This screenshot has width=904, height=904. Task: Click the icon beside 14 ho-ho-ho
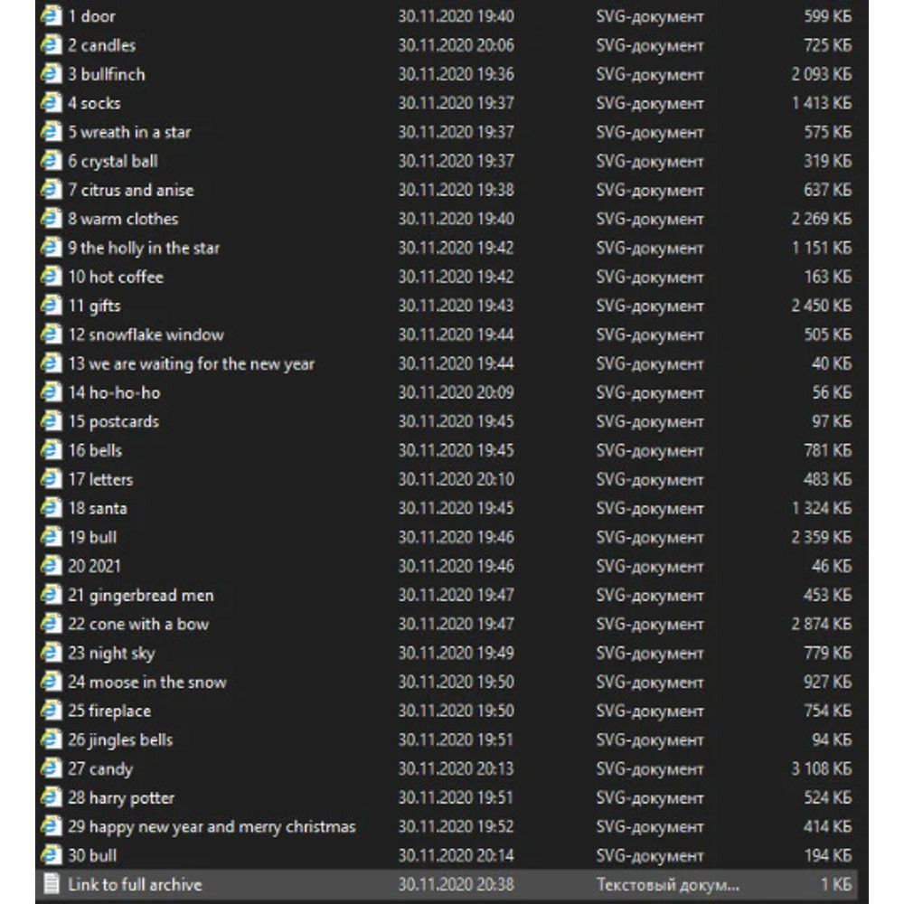tap(52, 392)
